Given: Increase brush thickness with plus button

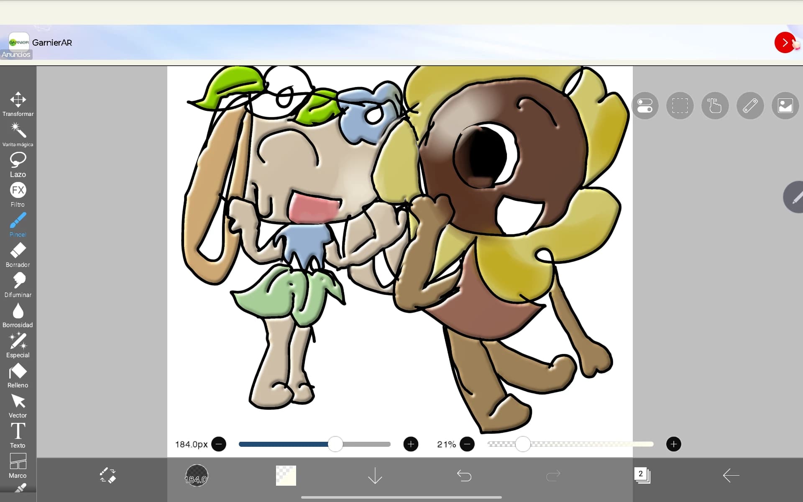Looking at the screenshot, I should (411, 444).
